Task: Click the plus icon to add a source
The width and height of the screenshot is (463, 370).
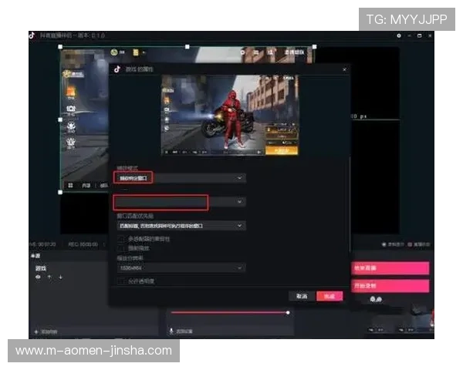Action: tap(36, 331)
